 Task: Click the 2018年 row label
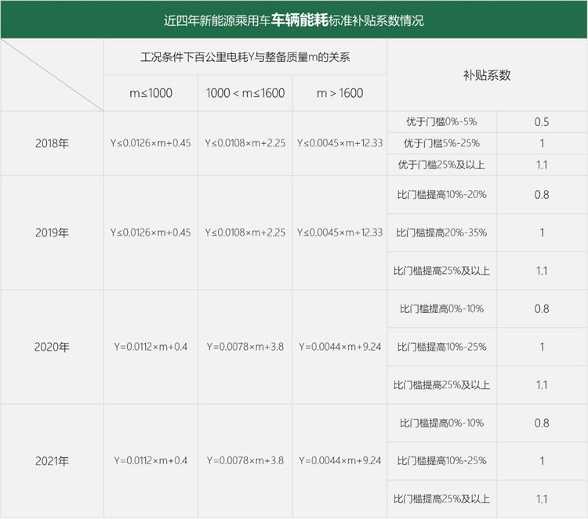coord(52,143)
